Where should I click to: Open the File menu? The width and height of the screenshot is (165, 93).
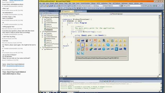pyautogui.click(x=40, y=3)
